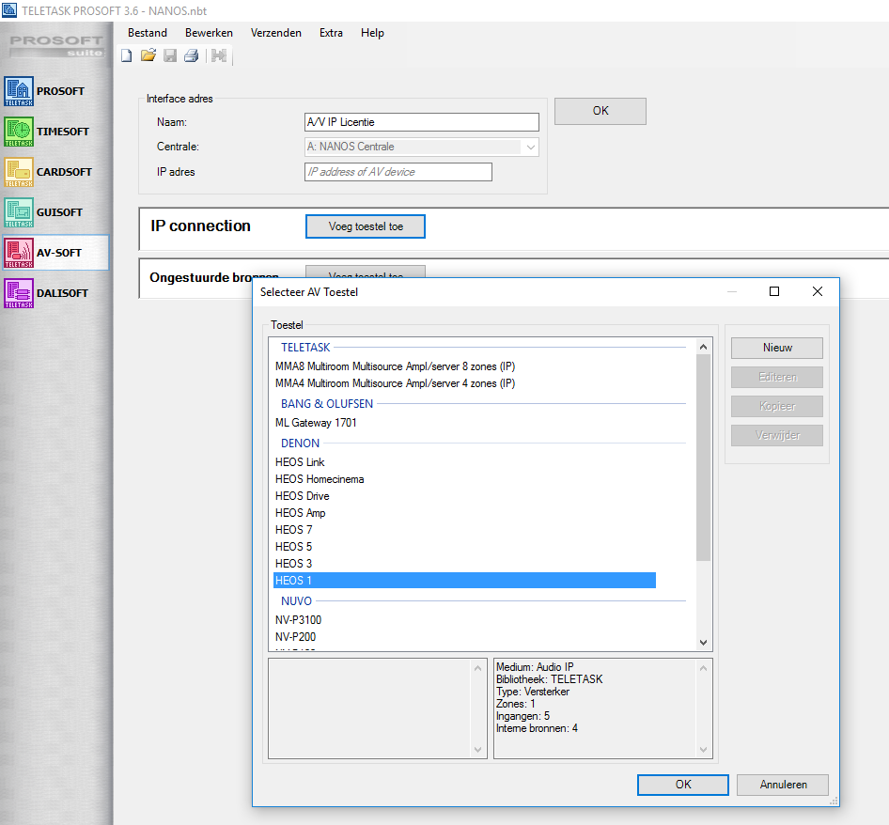The width and height of the screenshot is (889, 825).
Task: Click the TELETASK group header
Action: (x=305, y=348)
